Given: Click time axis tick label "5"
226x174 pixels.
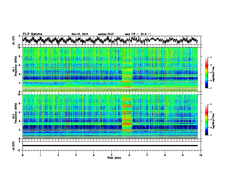Looking at the screenshot, I should point(112,155).
